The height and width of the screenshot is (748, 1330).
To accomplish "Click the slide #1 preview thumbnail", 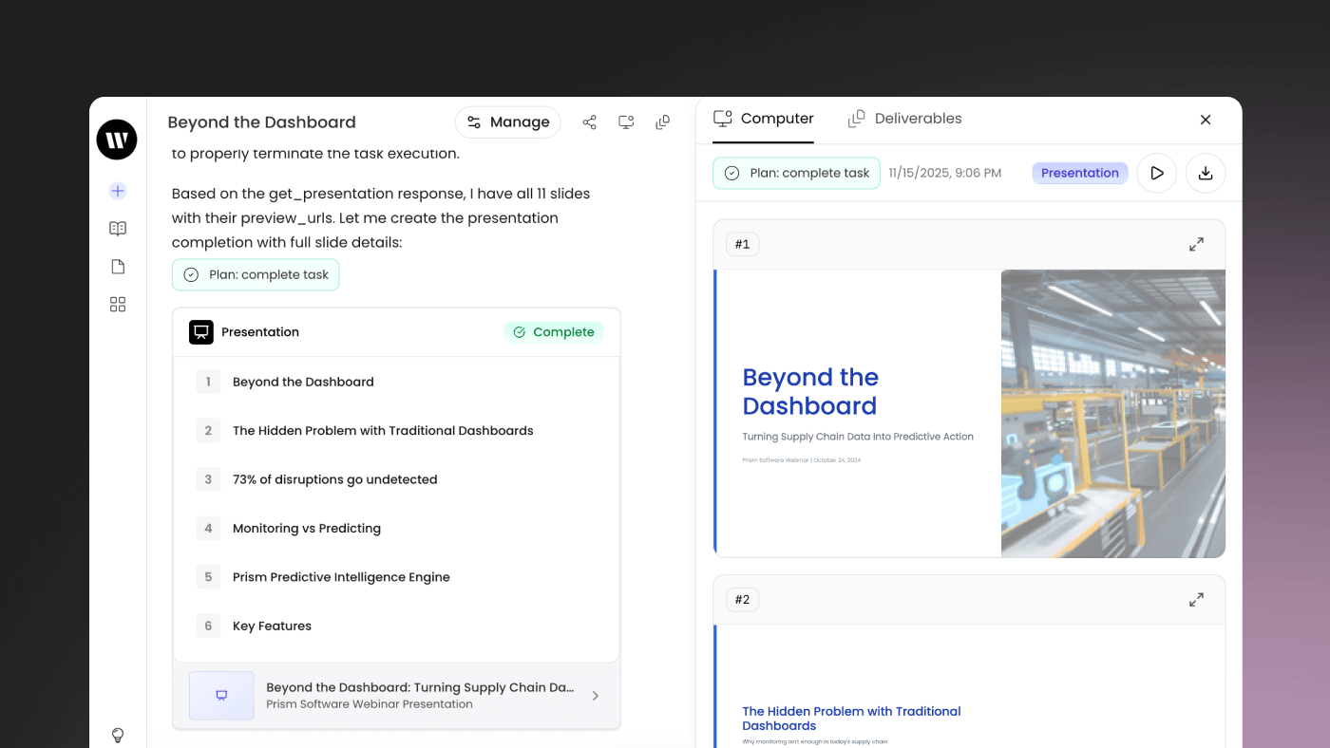I will pos(969,413).
